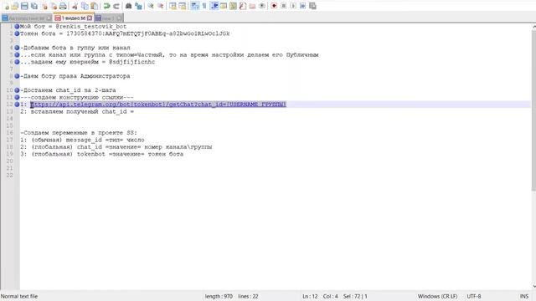
Task: Toggle the bookmark marker on line 8
Action: 17,76
